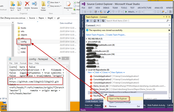The height and width of the screenshot is (112, 174).
Task: Click the search magnifier in Team Explorer
Action: pyautogui.click(x=167, y=21)
